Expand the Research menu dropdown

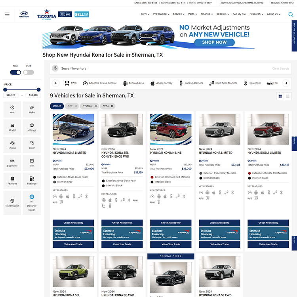pos(256,14)
